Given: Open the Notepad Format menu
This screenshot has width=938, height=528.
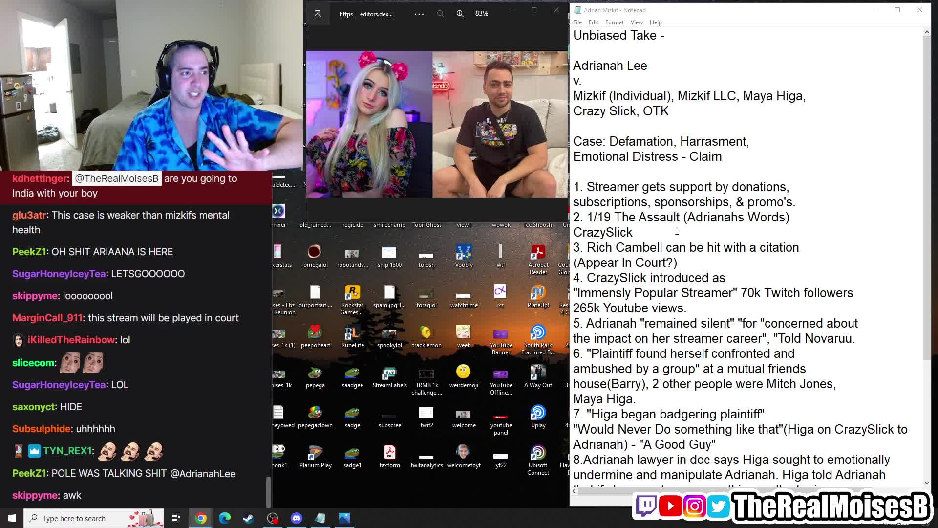Looking at the screenshot, I should pos(614,22).
